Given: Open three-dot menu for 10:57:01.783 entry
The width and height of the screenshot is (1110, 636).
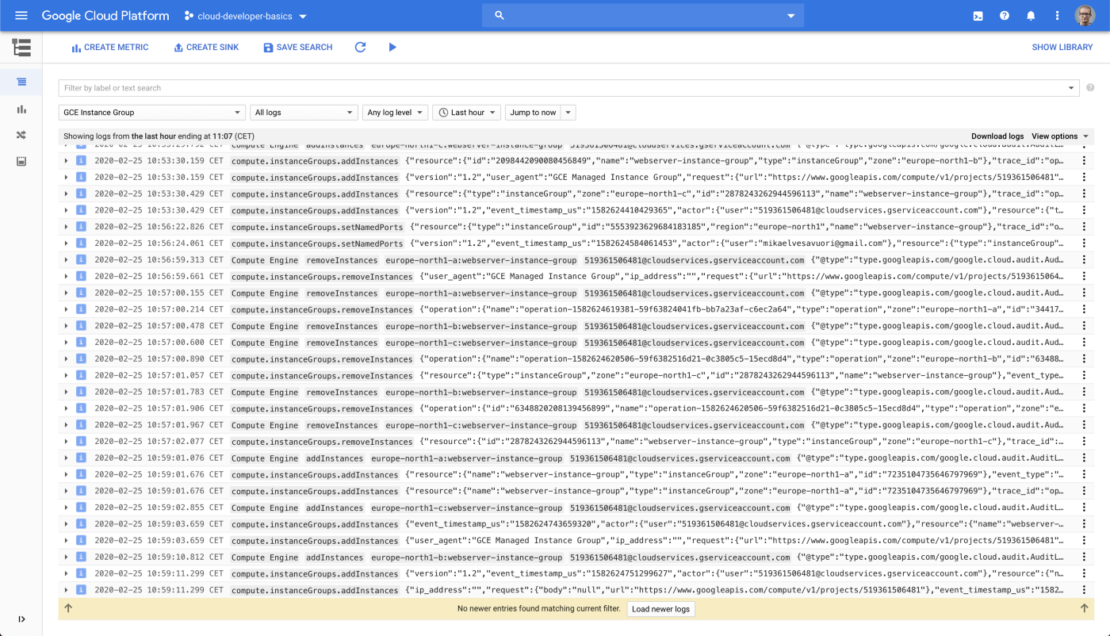Looking at the screenshot, I should tap(1084, 392).
